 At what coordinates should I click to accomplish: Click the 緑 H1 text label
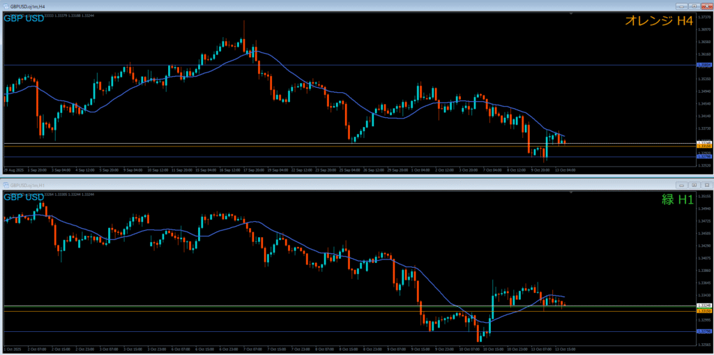(676, 200)
